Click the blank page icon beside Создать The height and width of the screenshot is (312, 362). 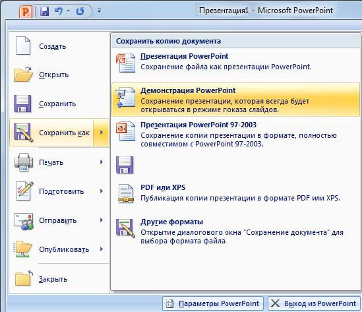click(x=23, y=46)
